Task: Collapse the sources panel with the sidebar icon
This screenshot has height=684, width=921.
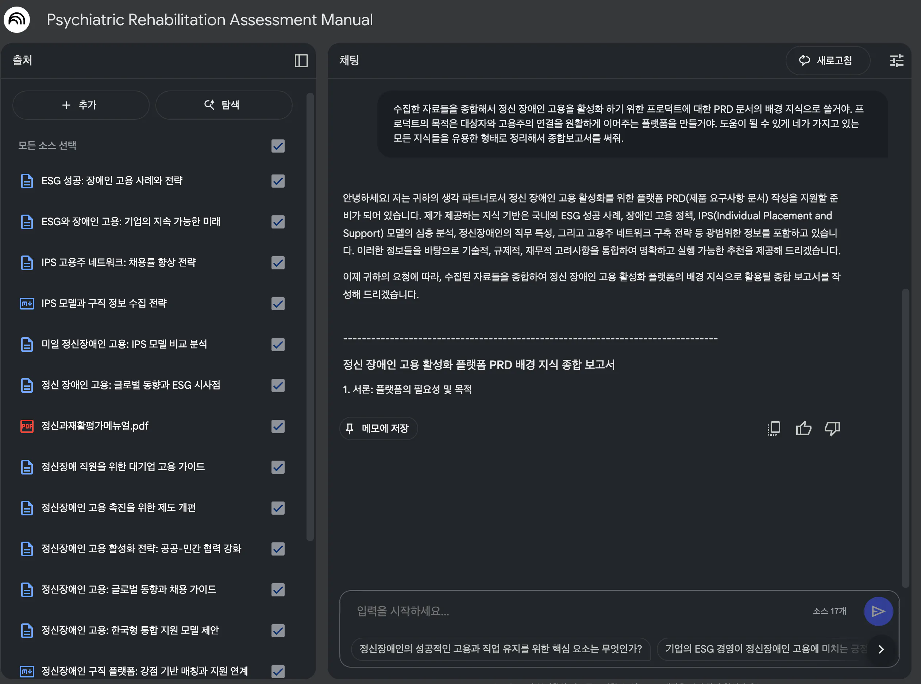Action: coord(301,61)
